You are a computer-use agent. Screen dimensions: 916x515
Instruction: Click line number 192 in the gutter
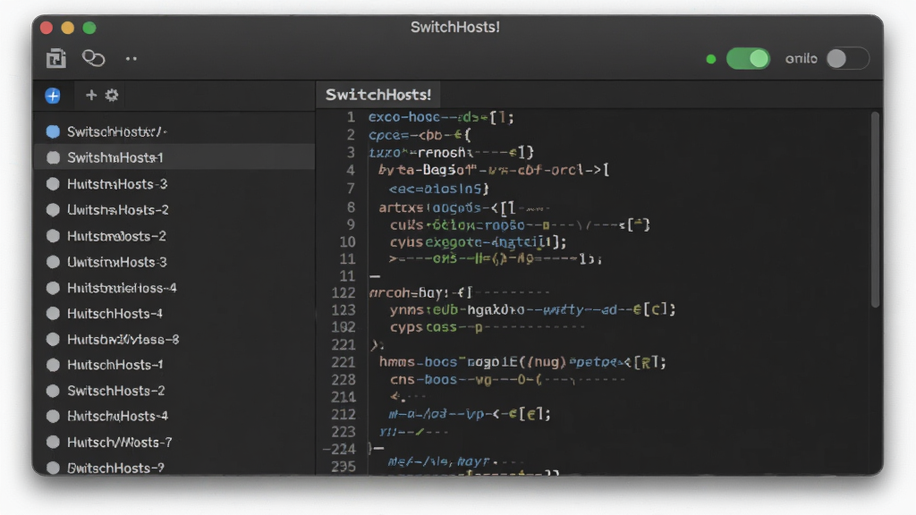(343, 327)
